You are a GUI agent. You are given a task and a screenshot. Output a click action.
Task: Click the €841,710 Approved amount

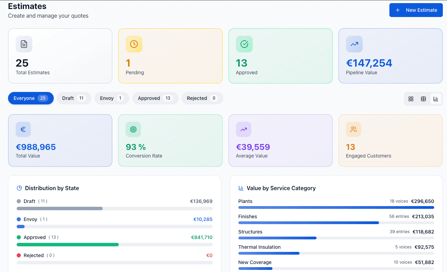pyautogui.click(x=202, y=237)
